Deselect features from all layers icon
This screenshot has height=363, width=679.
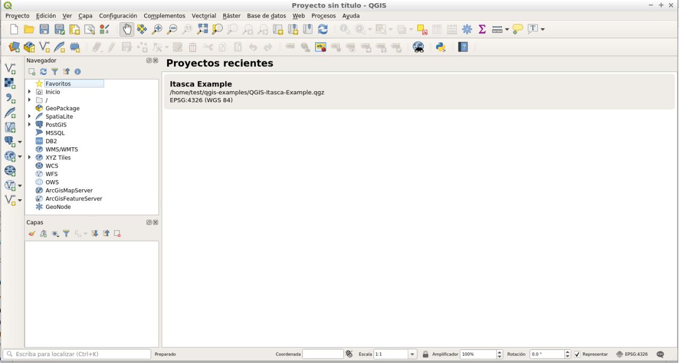422,29
